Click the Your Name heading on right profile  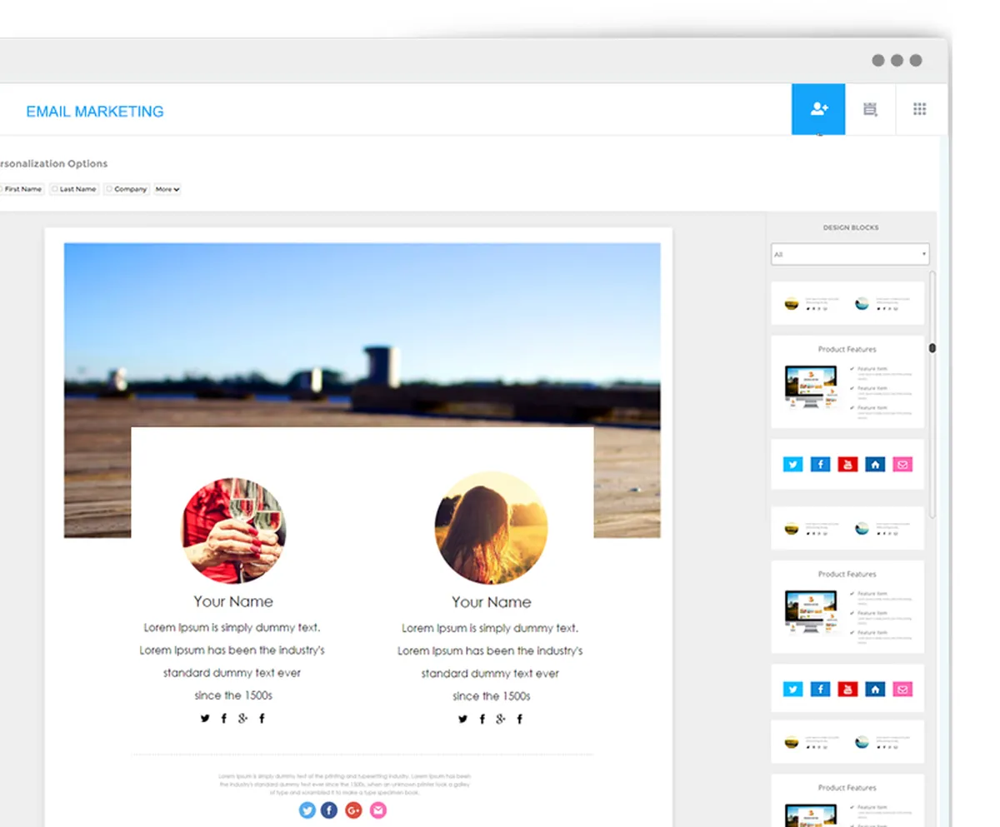point(491,602)
